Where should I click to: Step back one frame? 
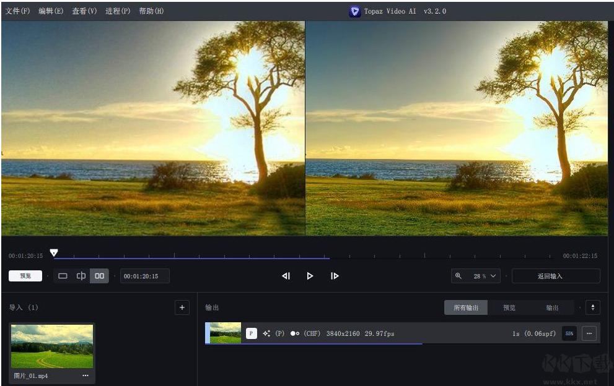[286, 276]
